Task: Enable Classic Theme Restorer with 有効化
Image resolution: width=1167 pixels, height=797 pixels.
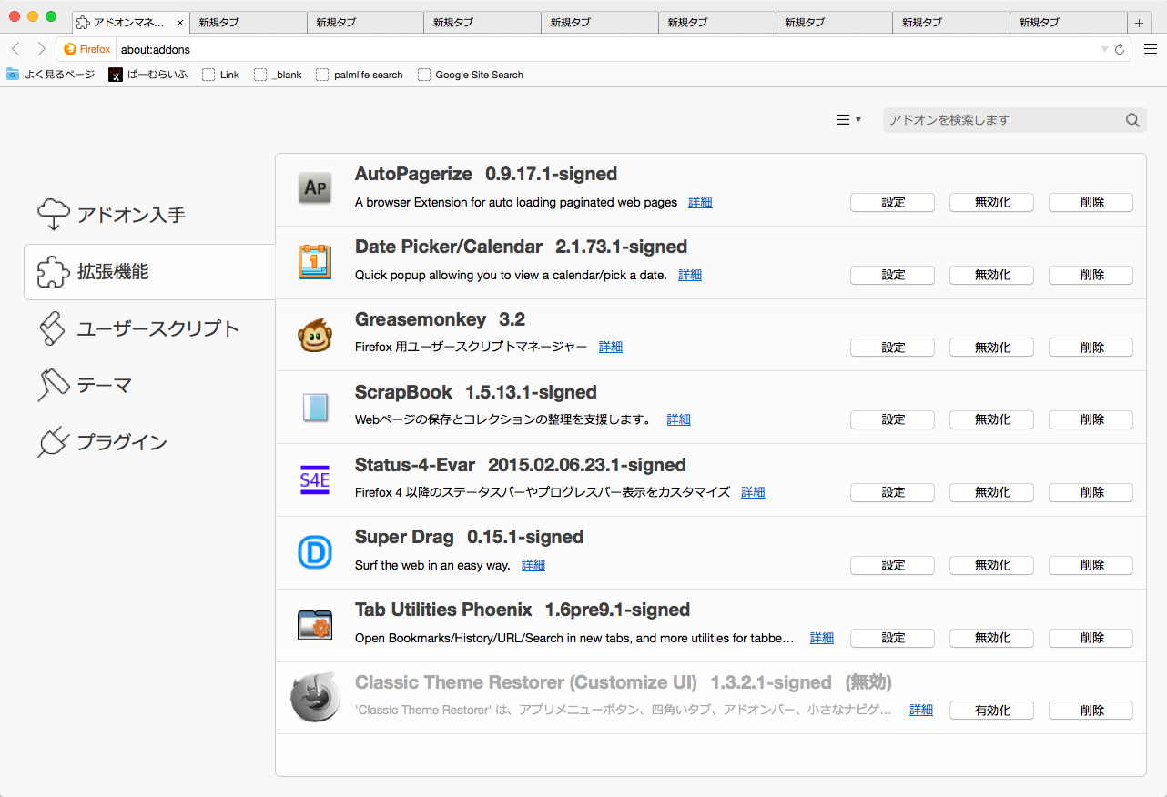Action: (x=991, y=711)
